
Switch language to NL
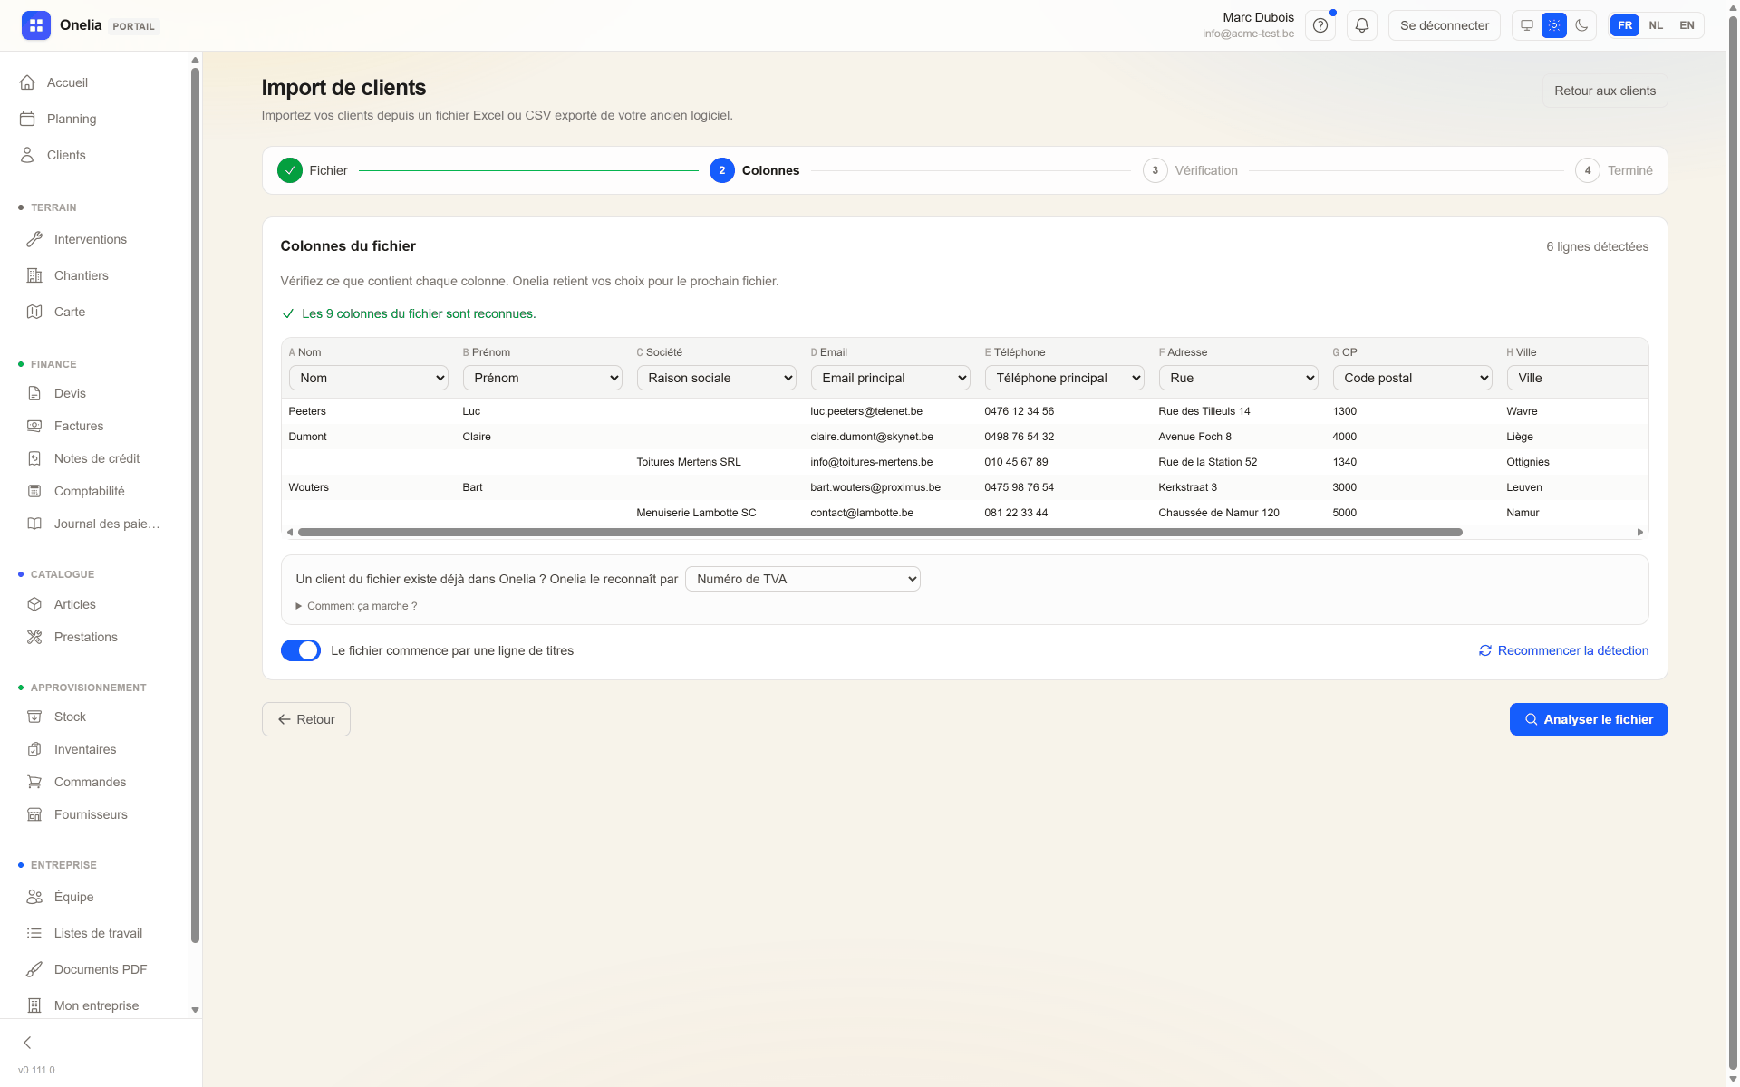[x=1656, y=25]
